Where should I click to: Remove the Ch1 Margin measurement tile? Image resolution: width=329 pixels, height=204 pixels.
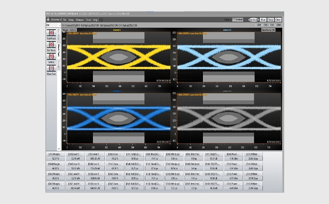click(x=63, y=154)
